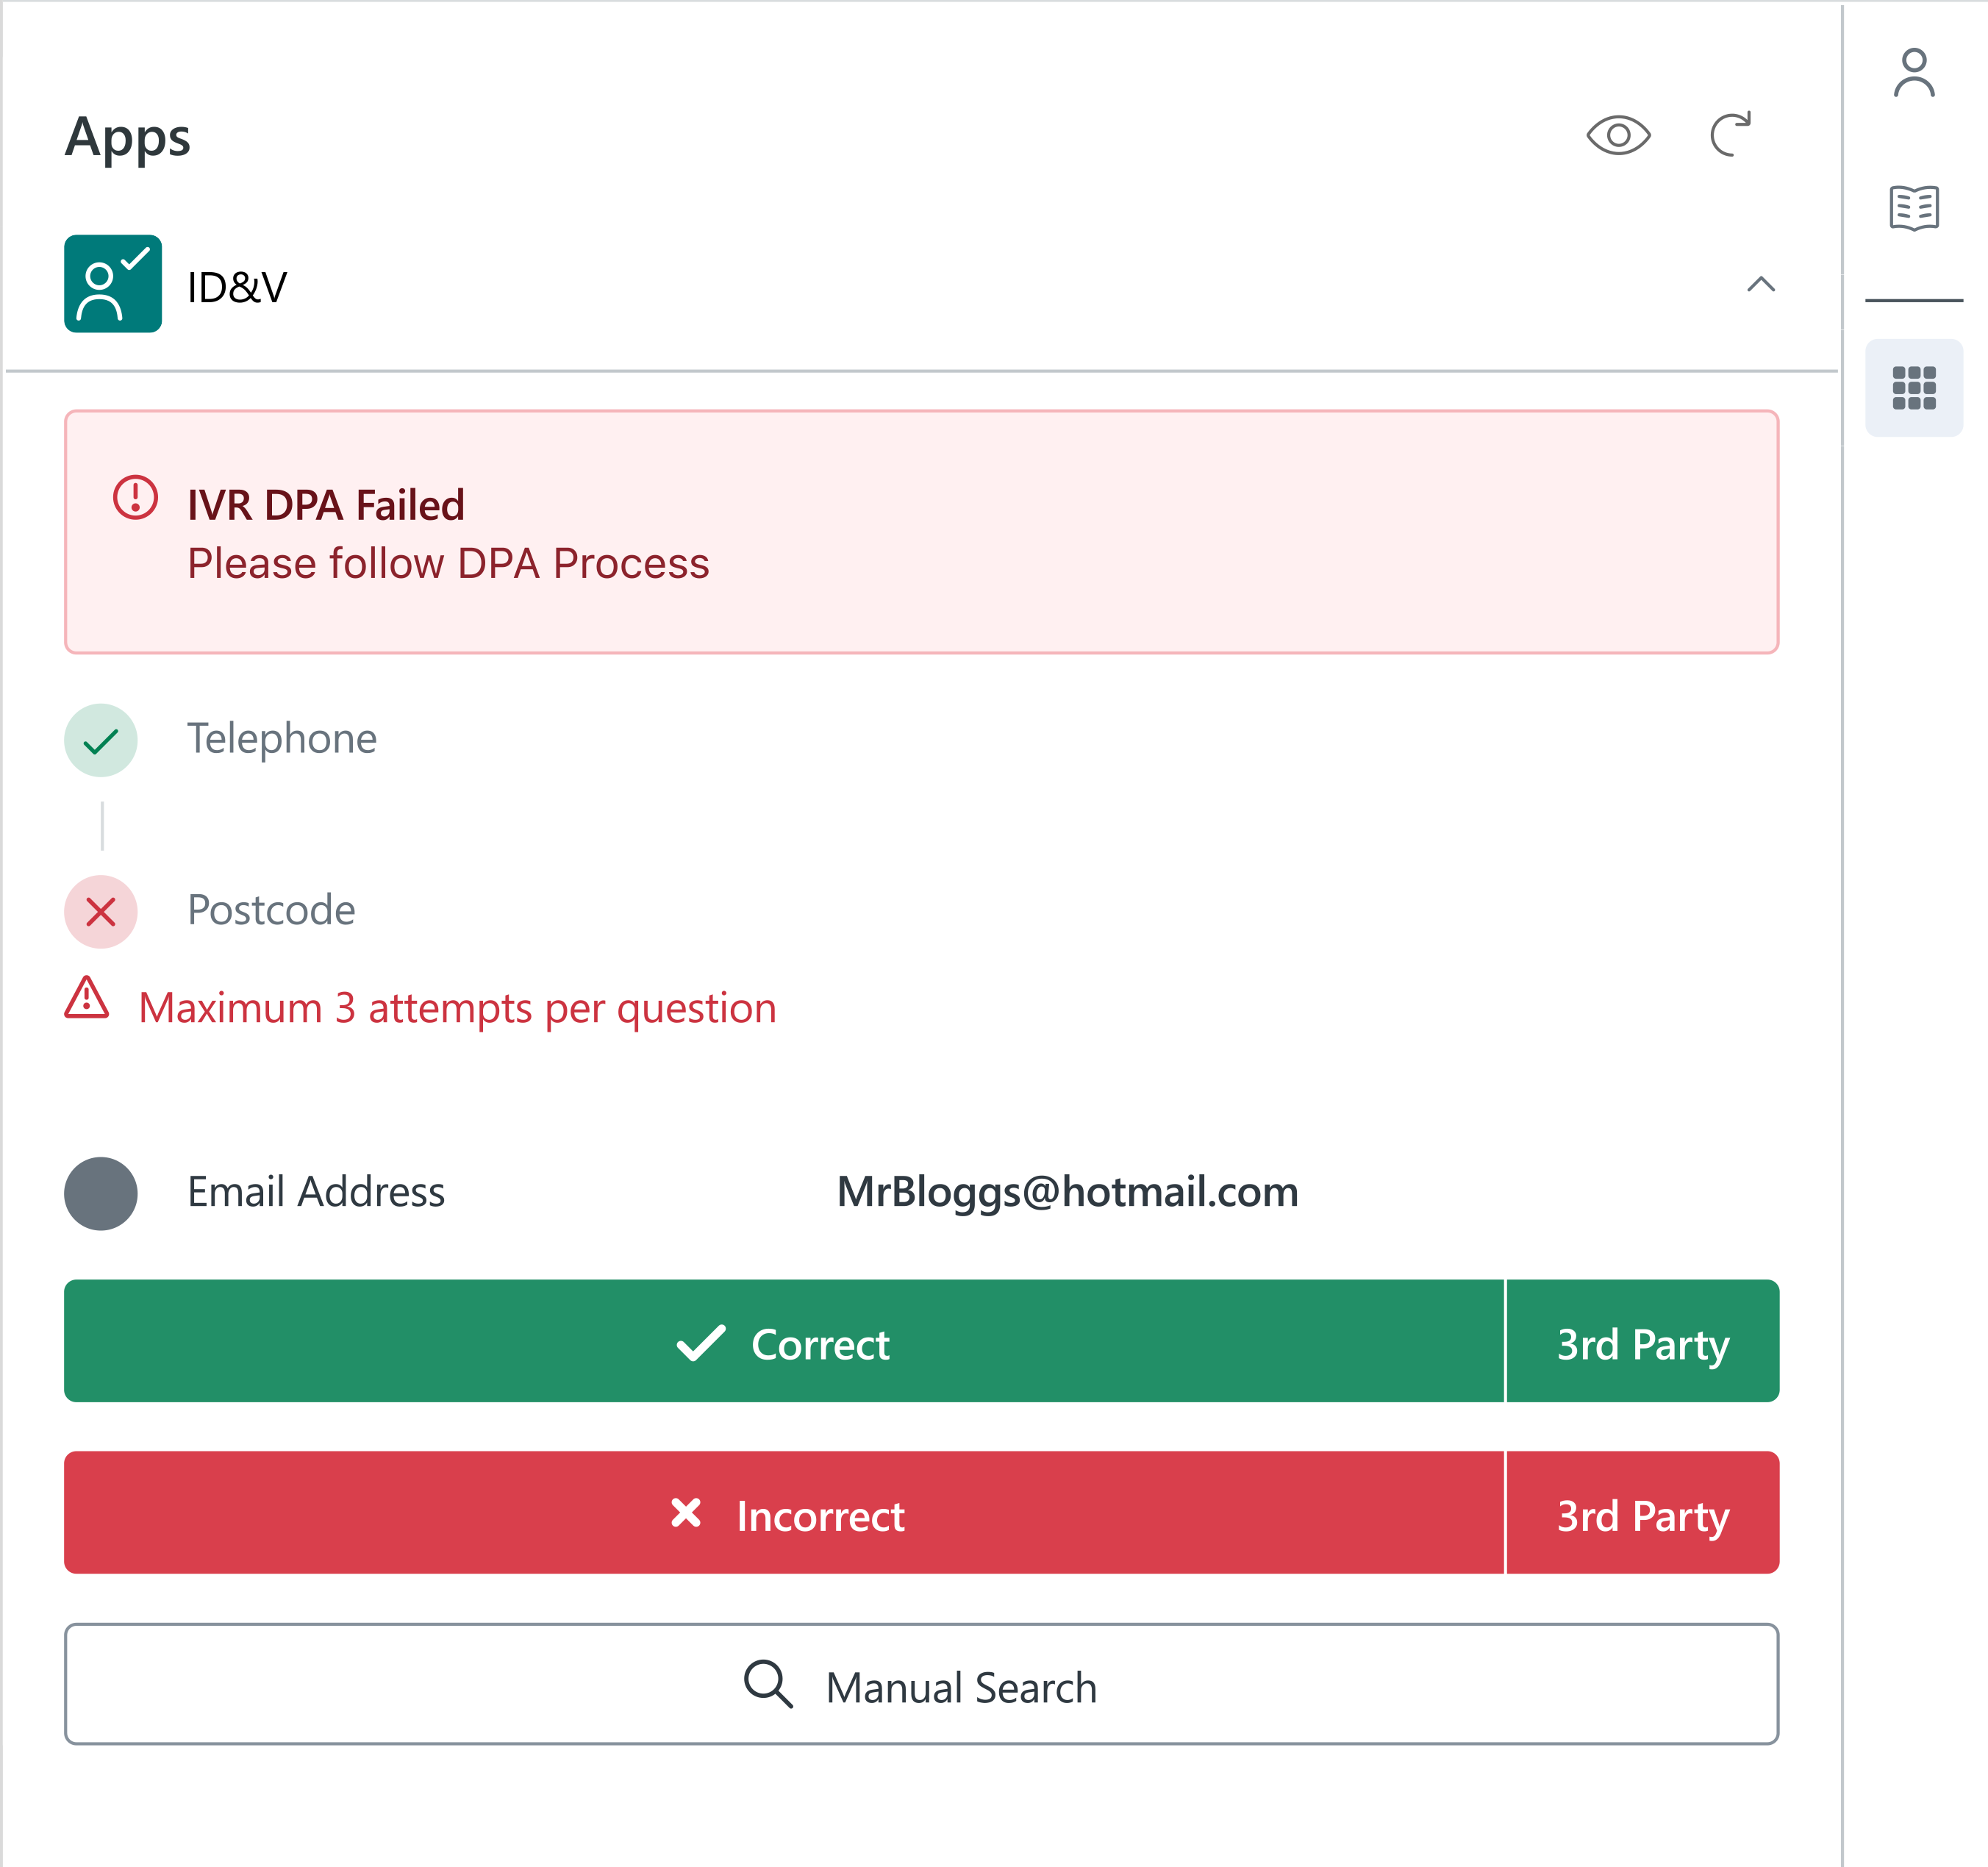Choose 3rd Party on Incorrect row
Image resolution: width=1988 pixels, height=1867 pixels.
1642,1513
